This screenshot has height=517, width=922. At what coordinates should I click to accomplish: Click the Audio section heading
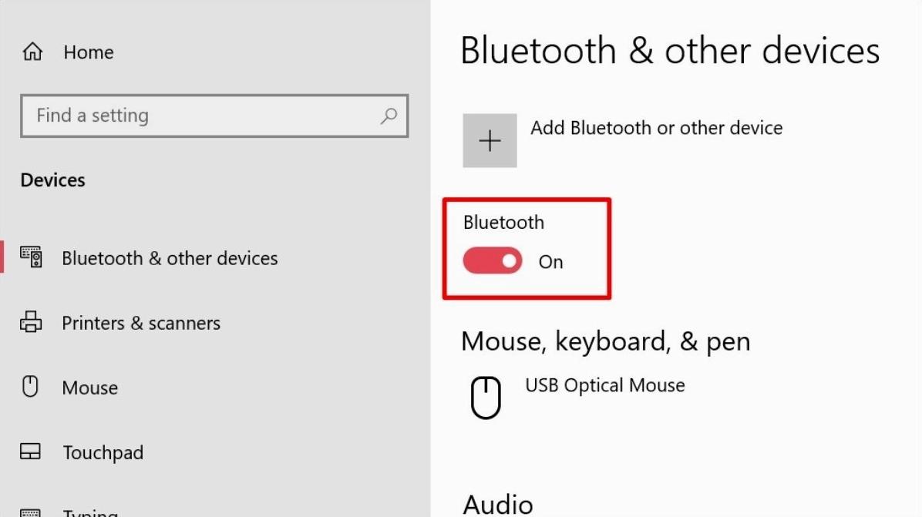coord(498,502)
